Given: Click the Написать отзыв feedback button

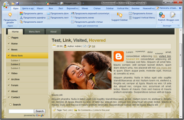Looking at the screenshot, I should (167, 8).
